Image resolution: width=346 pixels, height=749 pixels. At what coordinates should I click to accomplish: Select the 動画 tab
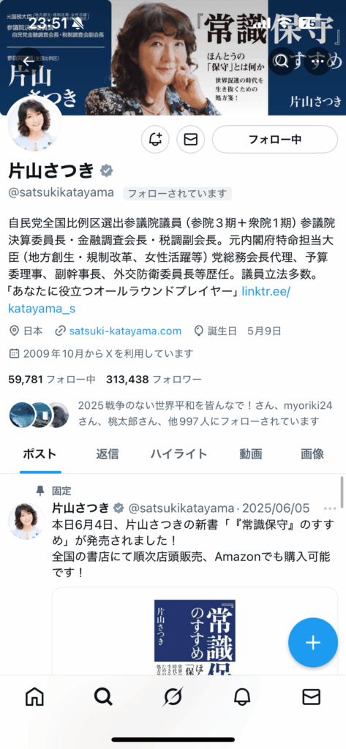(251, 453)
